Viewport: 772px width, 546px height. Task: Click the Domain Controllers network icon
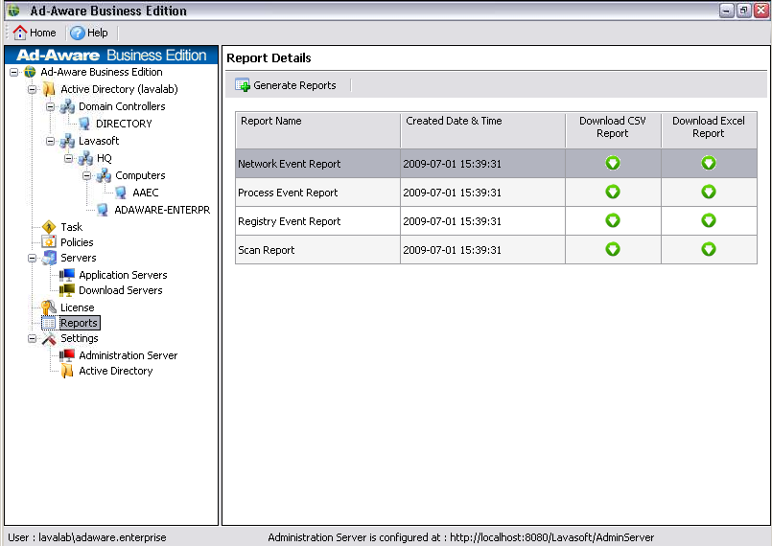coord(67,106)
